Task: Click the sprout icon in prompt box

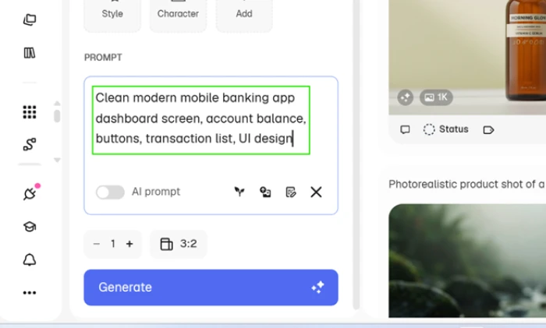Action: tap(239, 192)
